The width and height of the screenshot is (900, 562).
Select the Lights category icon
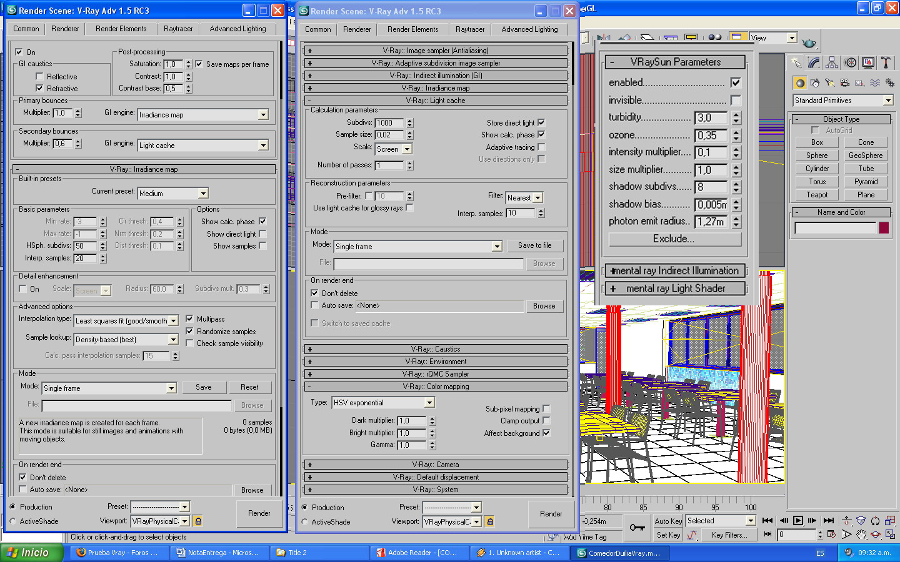(830, 83)
